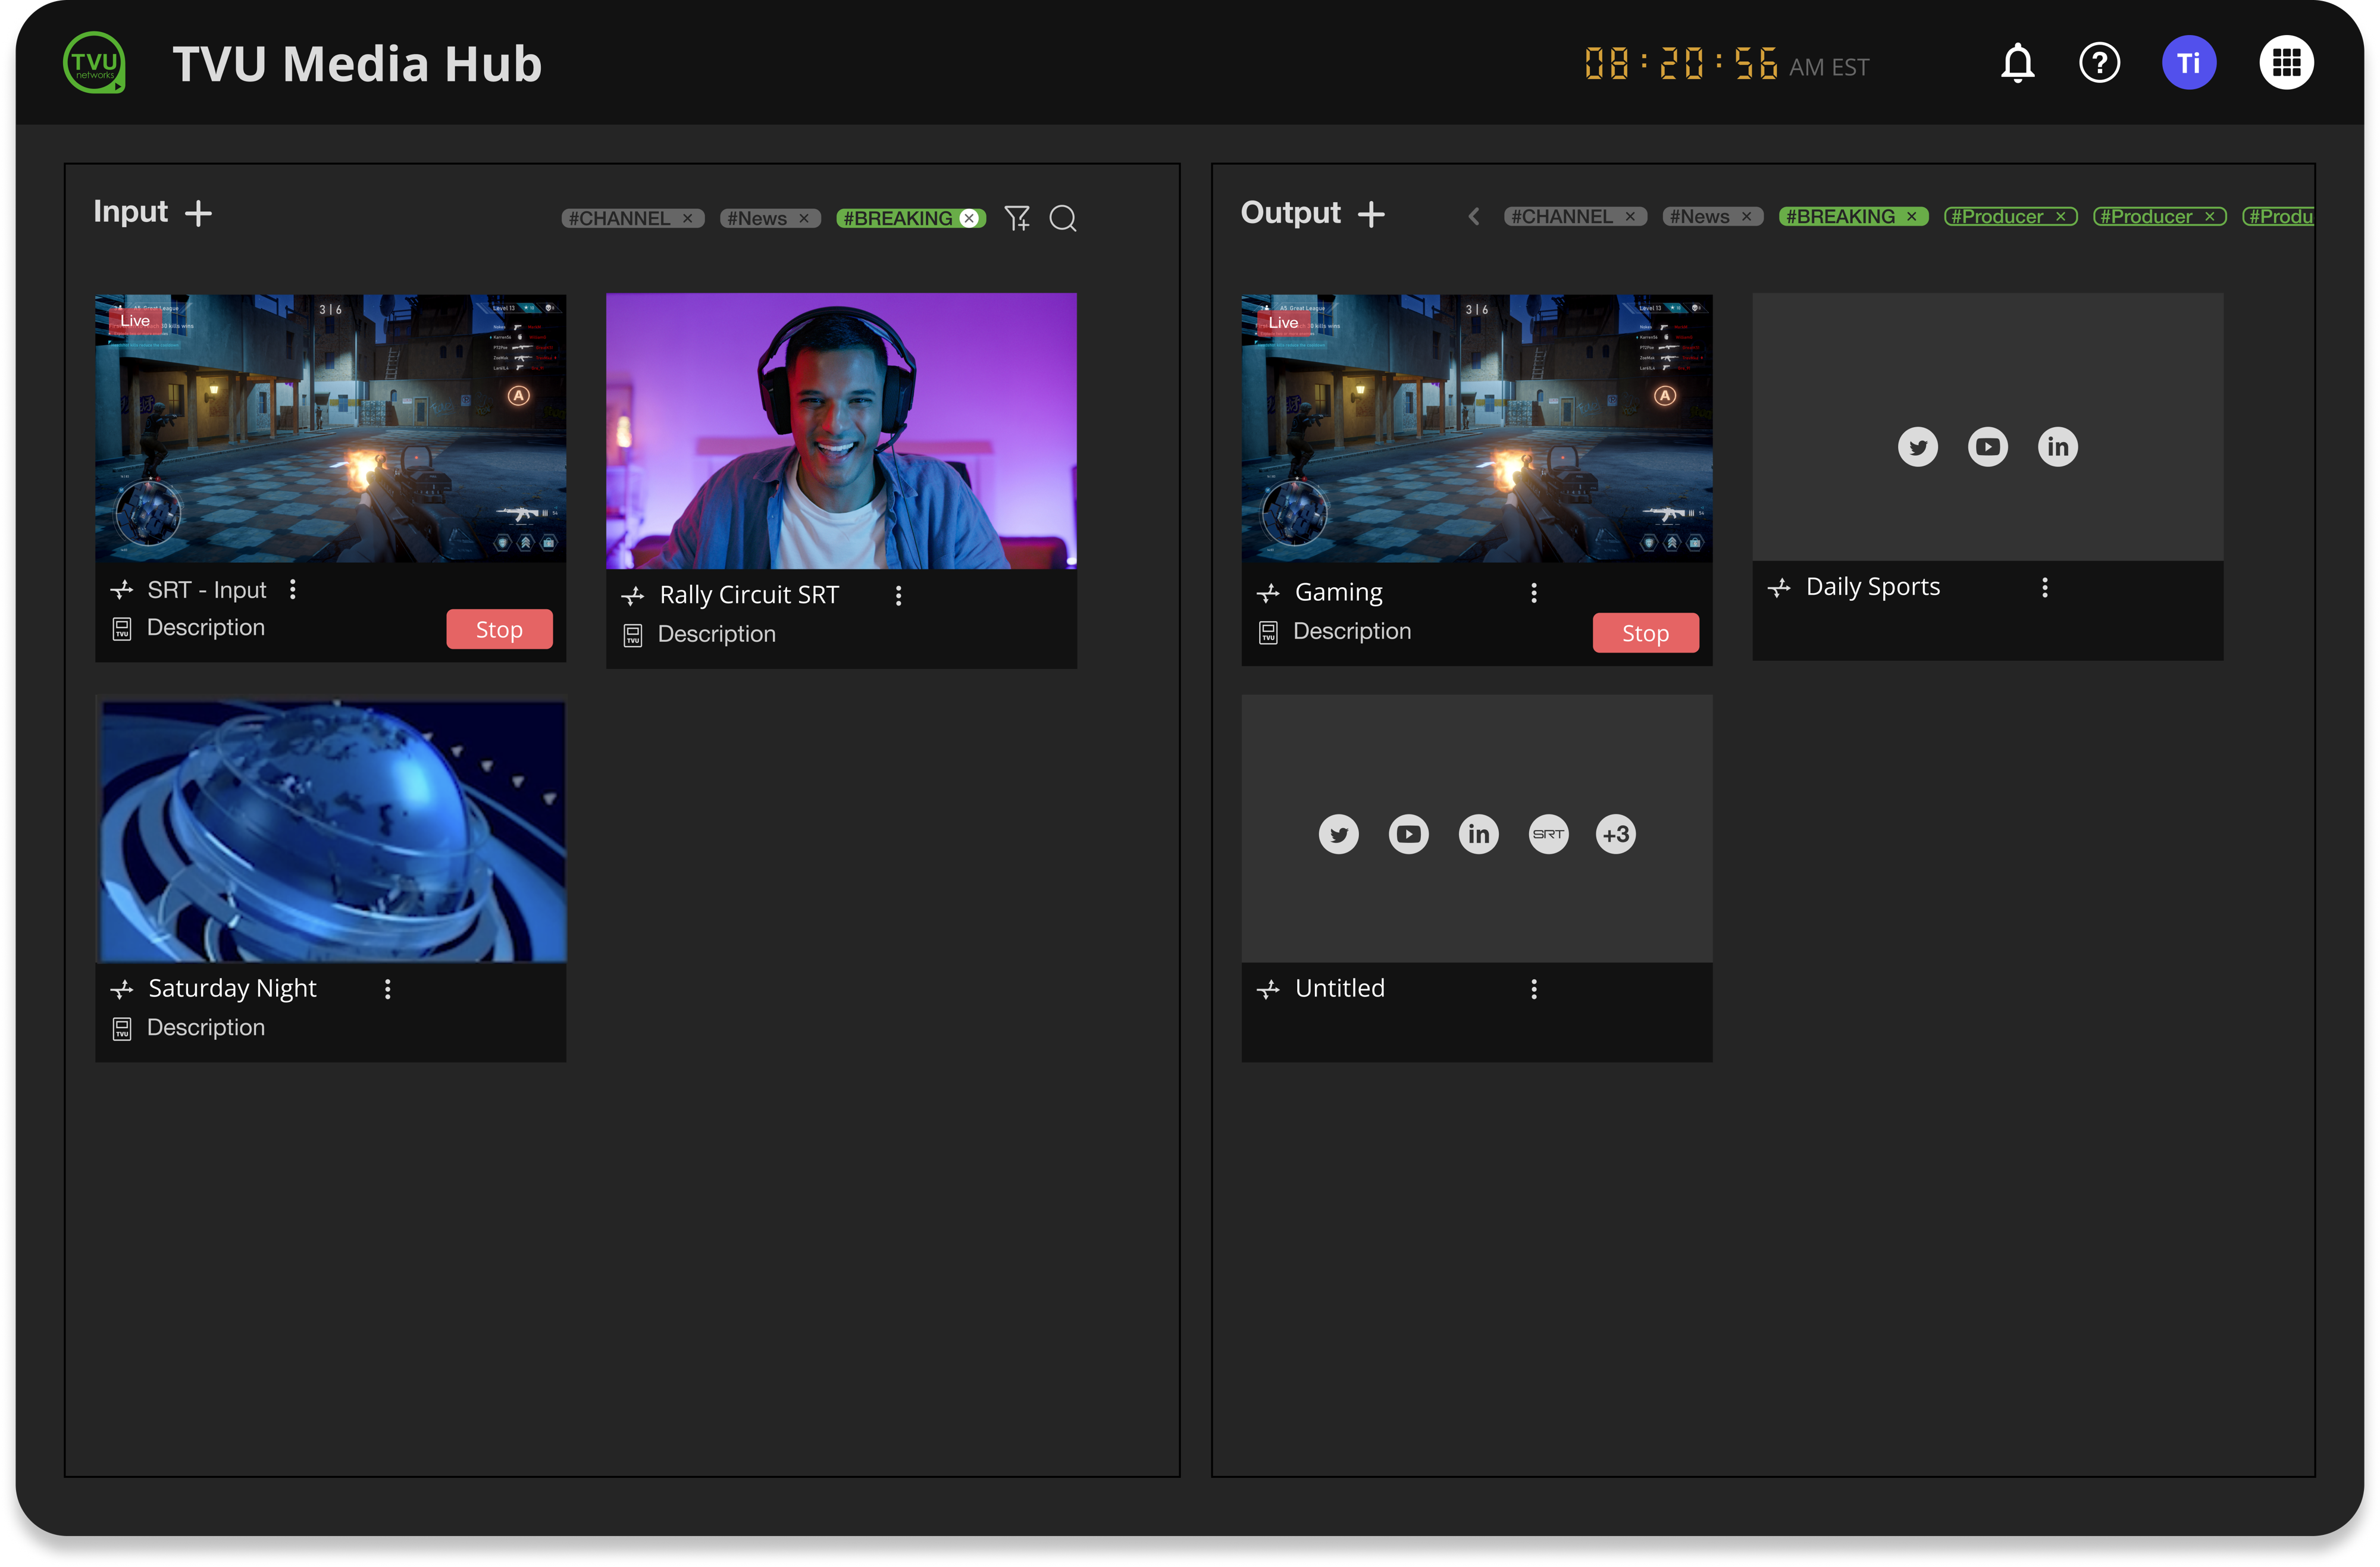Remove the #News tag from Output filters
The width and height of the screenshot is (2380, 1567).
pos(1746,216)
